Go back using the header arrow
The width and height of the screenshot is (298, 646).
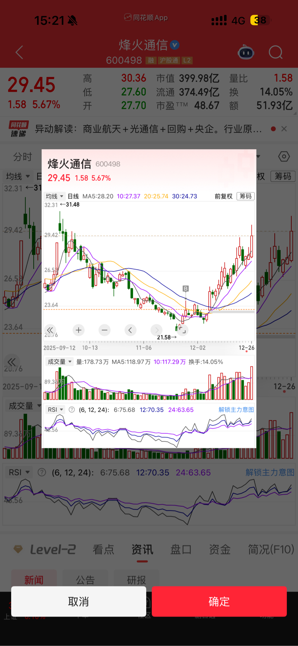(19, 52)
